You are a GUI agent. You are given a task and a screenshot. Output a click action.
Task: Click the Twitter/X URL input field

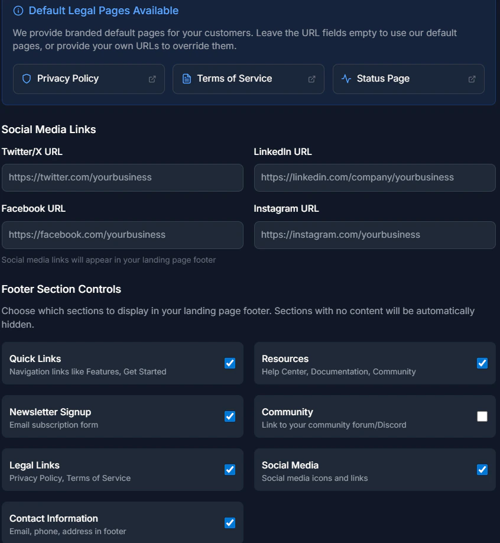click(122, 177)
